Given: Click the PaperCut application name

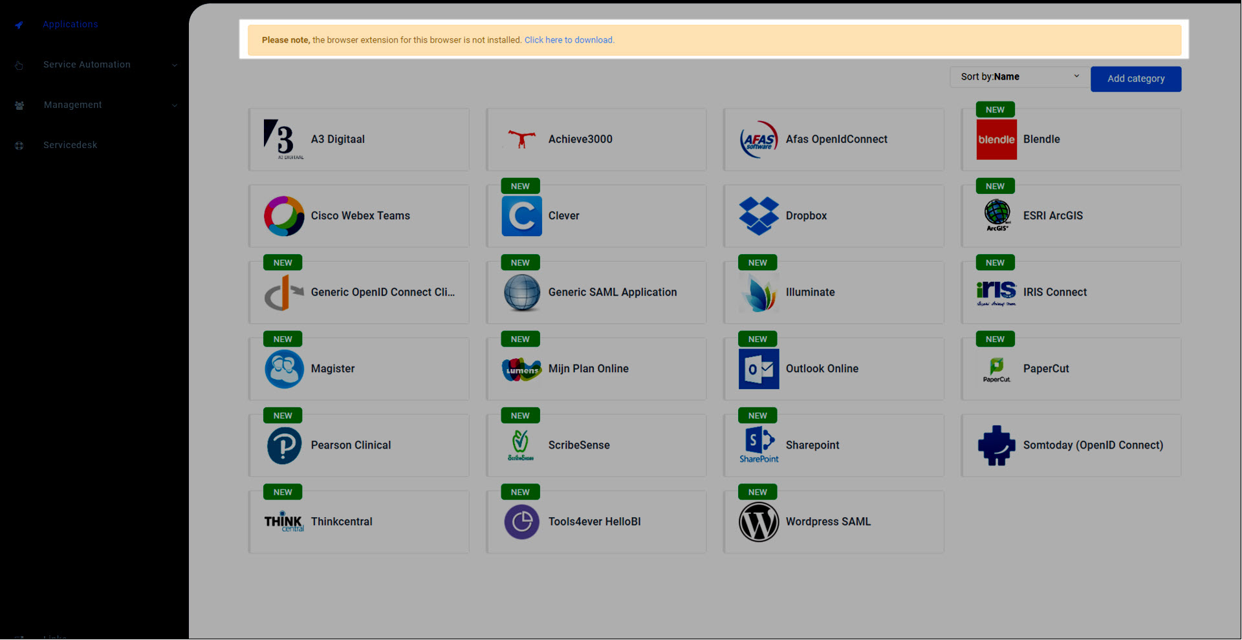Looking at the screenshot, I should pyautogui.click(x=1046, y=368).
